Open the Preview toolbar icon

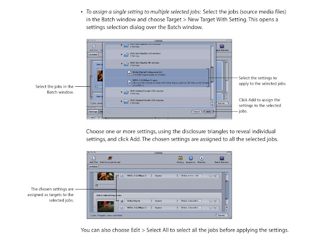coord(201,158)
